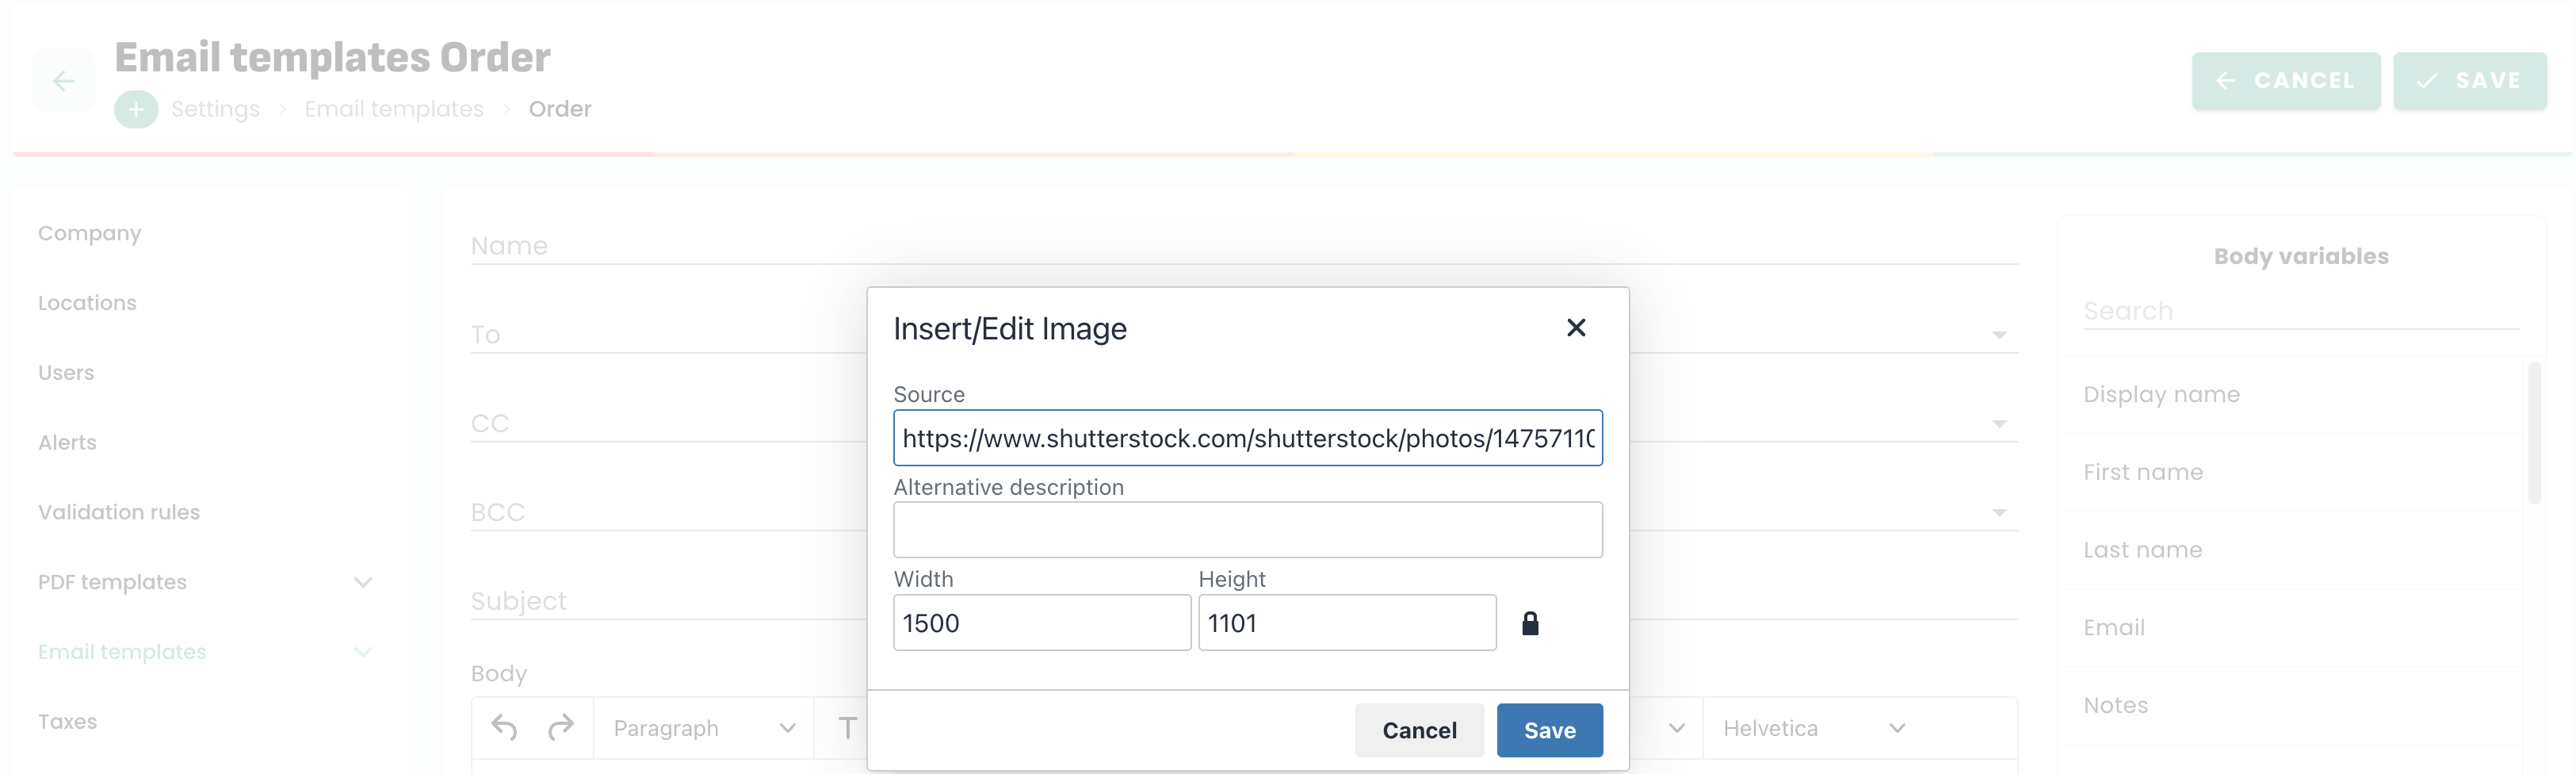Toggle the constrain proportions lock icon
Screen dimensions: 2576x774
tap(1529, 624)
